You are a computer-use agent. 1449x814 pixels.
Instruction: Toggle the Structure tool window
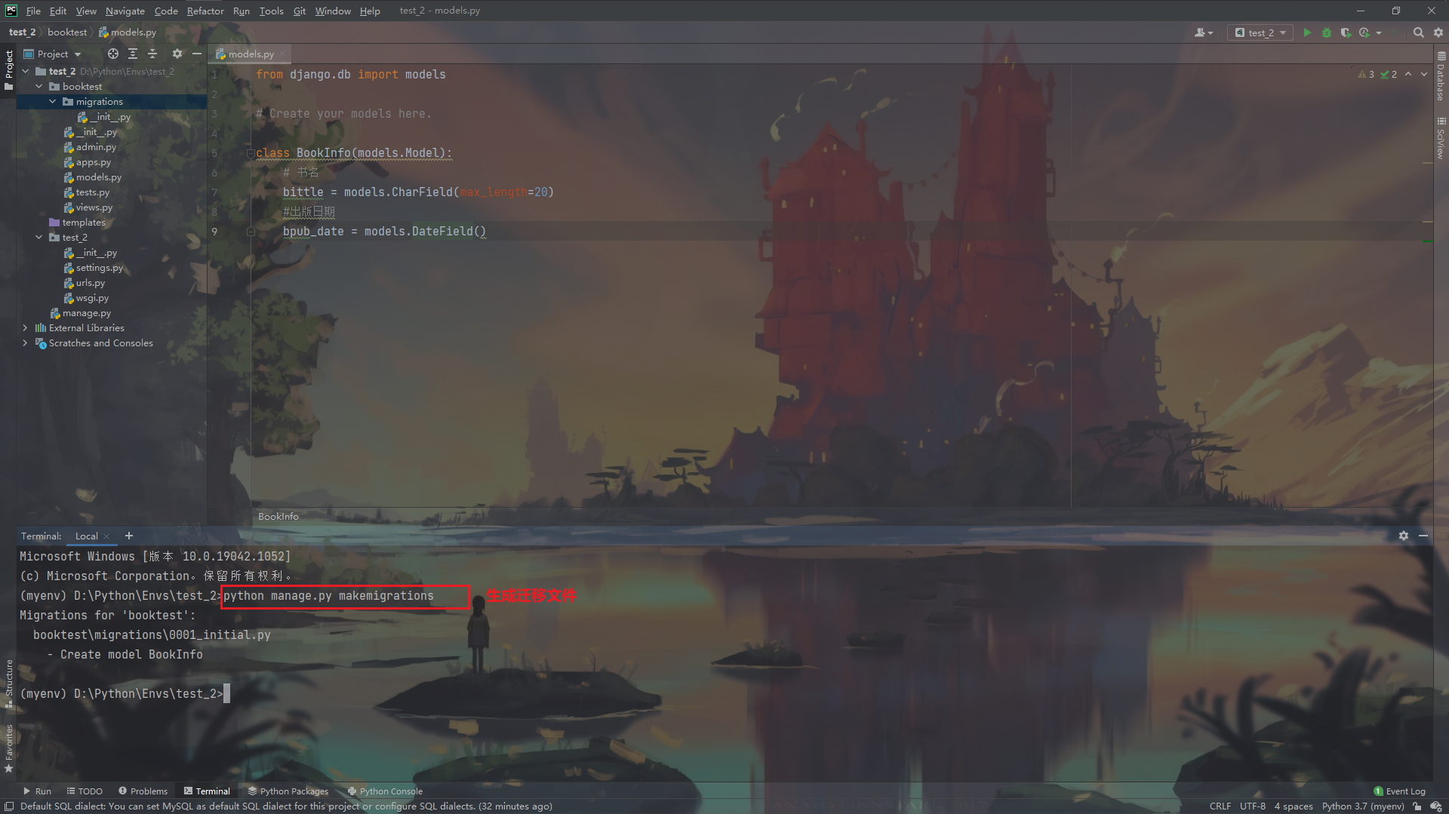pyautogui.click(x=8, y=683)
